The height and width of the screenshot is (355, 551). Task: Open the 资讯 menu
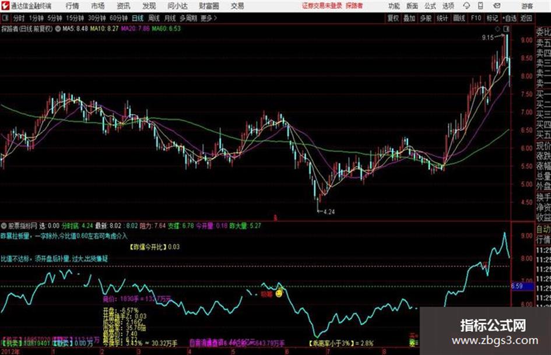click(x=124, y=6)
